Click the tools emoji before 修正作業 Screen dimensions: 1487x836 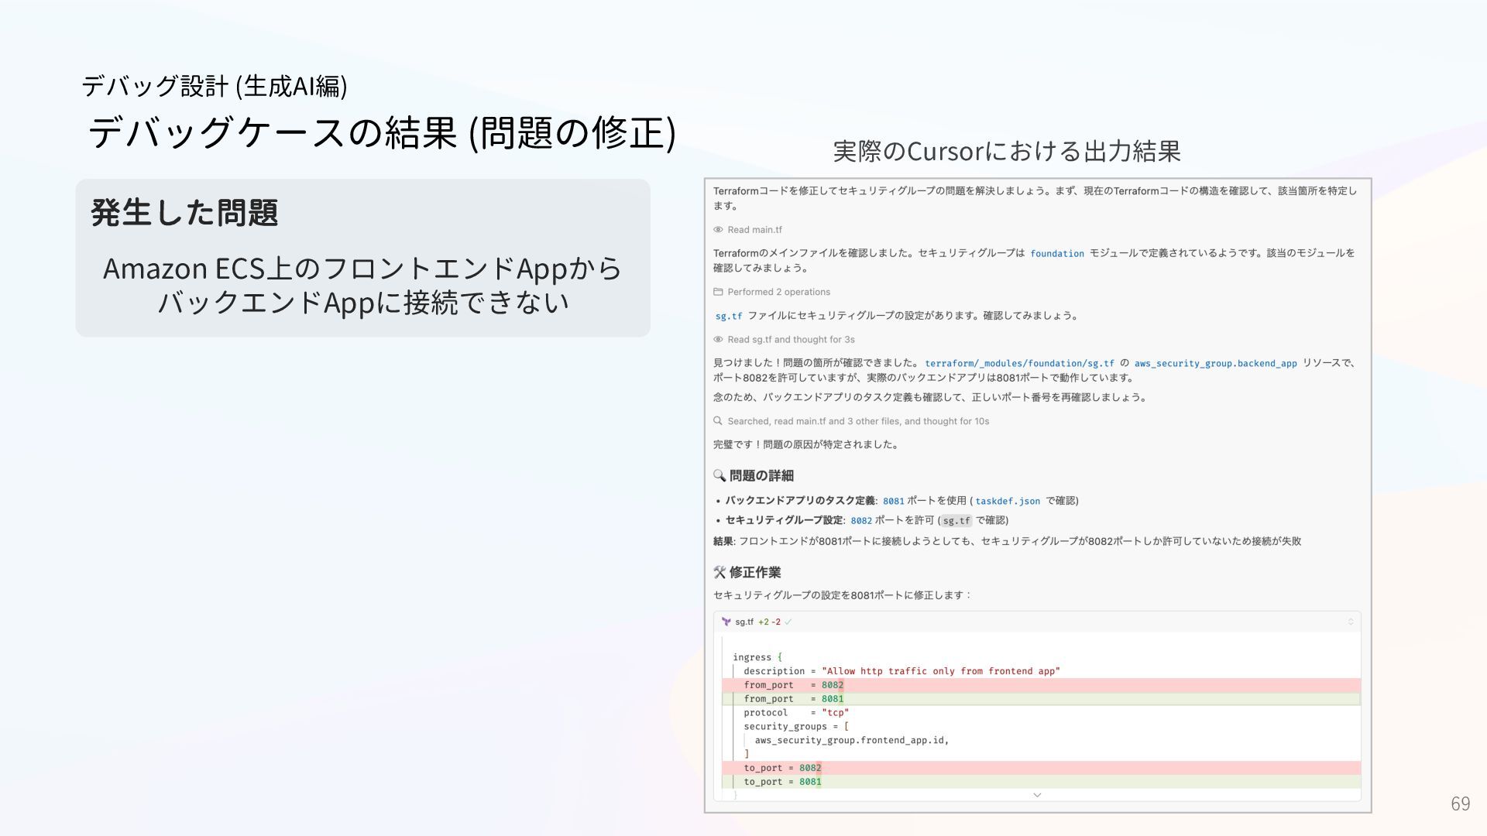[x=719, y=572]
